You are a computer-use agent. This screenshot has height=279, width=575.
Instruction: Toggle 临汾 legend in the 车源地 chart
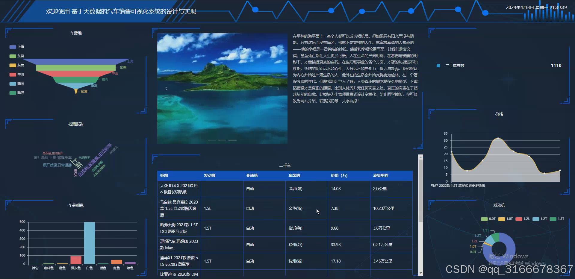[17, 84]
